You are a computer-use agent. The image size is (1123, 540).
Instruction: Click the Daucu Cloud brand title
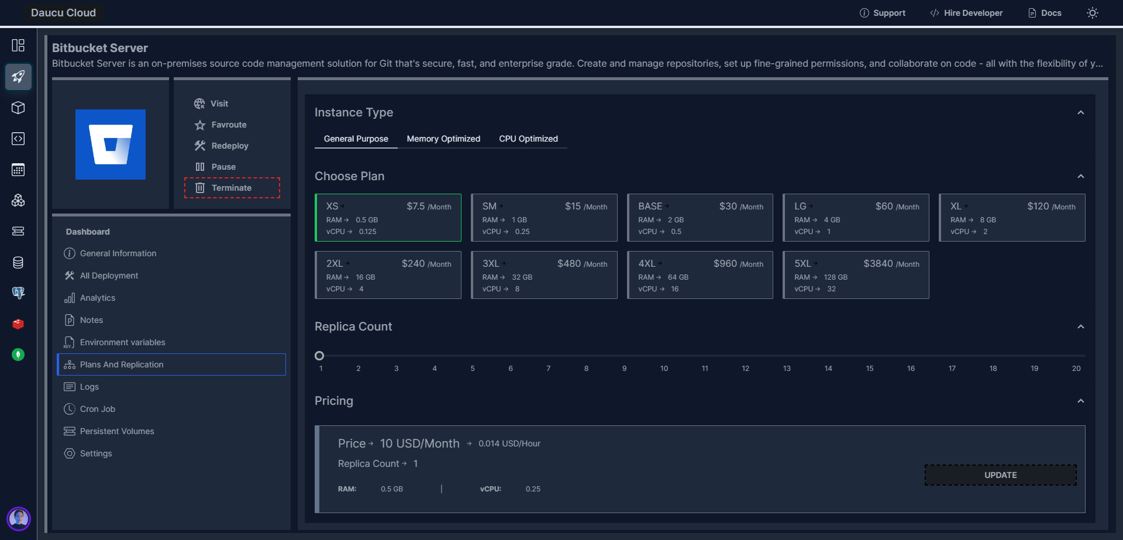click(x=63, y=13)
